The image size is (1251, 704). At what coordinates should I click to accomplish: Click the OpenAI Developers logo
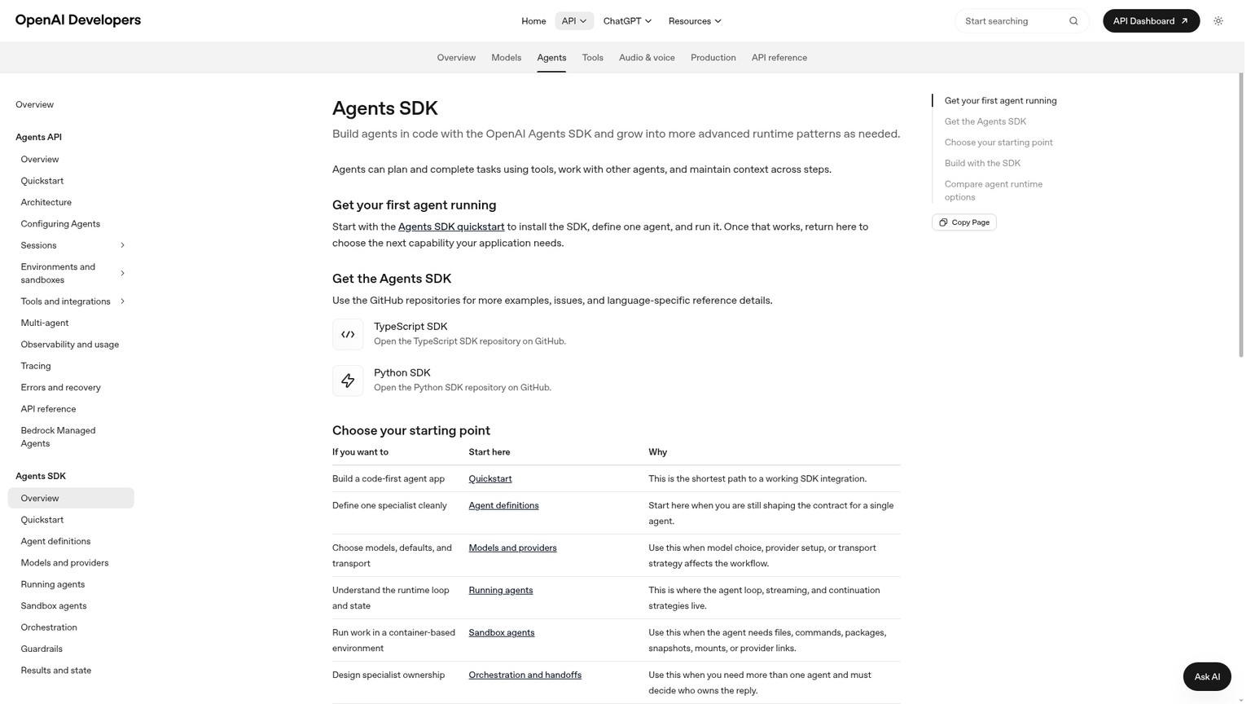78,20
